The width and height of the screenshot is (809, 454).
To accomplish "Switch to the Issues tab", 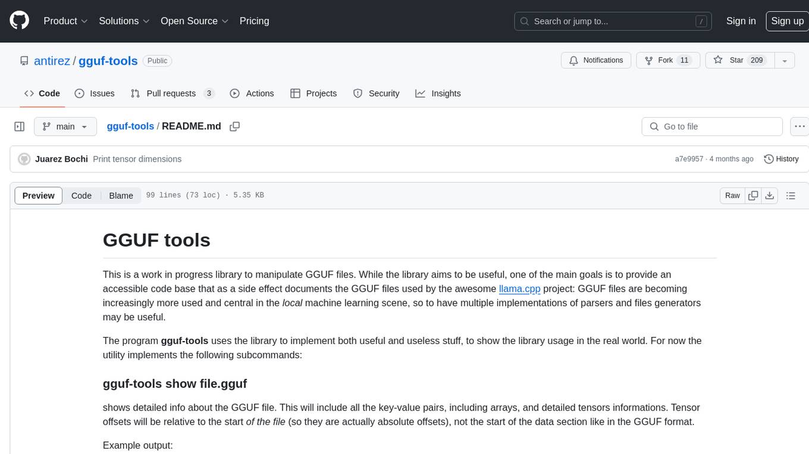I will [x=95, y=93].
